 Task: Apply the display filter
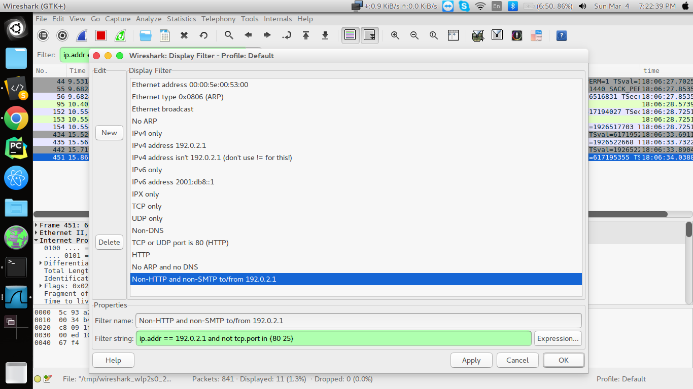pyautogui.click(x=471, y=360)
